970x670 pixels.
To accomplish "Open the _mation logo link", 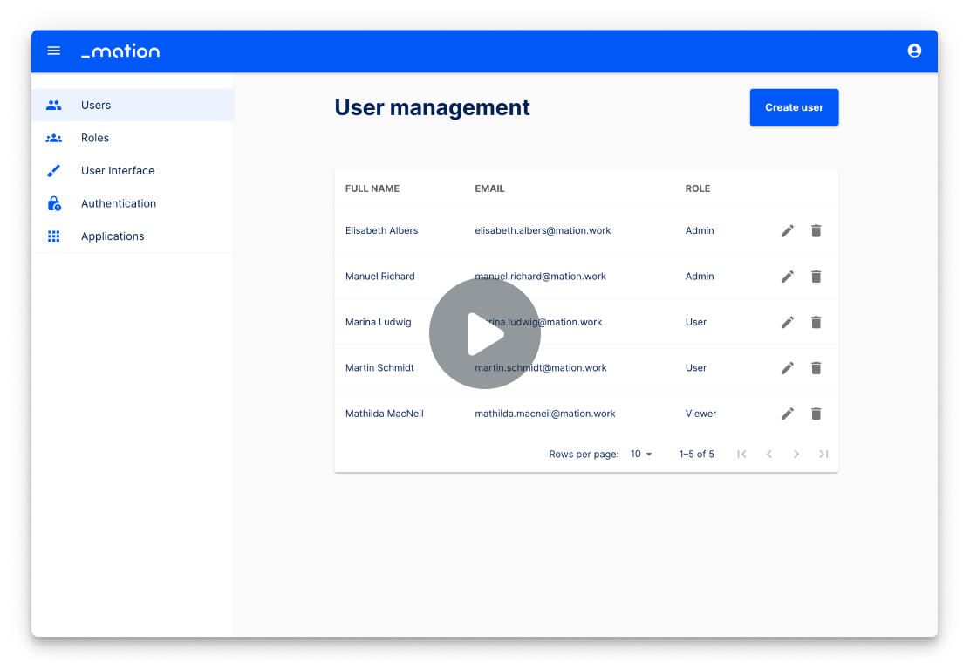I will 120,51.
